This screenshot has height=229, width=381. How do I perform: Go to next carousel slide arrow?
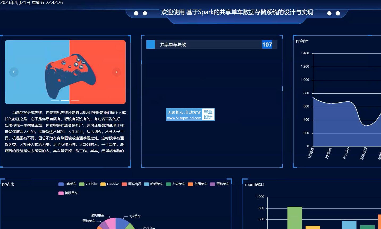116,72
